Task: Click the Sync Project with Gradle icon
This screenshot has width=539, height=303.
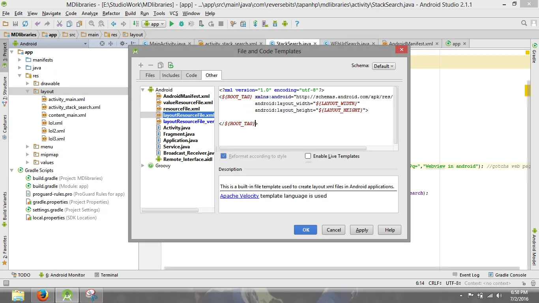Action: [x=255, y=24]
